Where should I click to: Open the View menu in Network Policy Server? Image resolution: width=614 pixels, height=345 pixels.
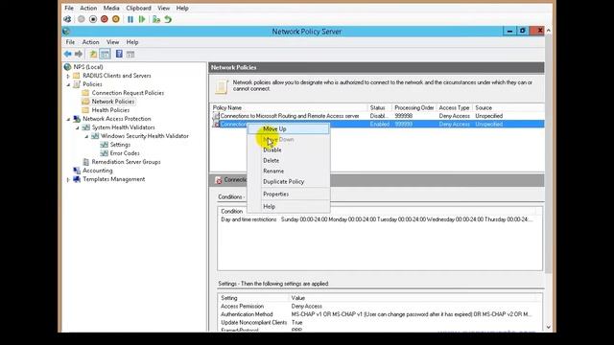pyautogui.click(x=112, y=42)
